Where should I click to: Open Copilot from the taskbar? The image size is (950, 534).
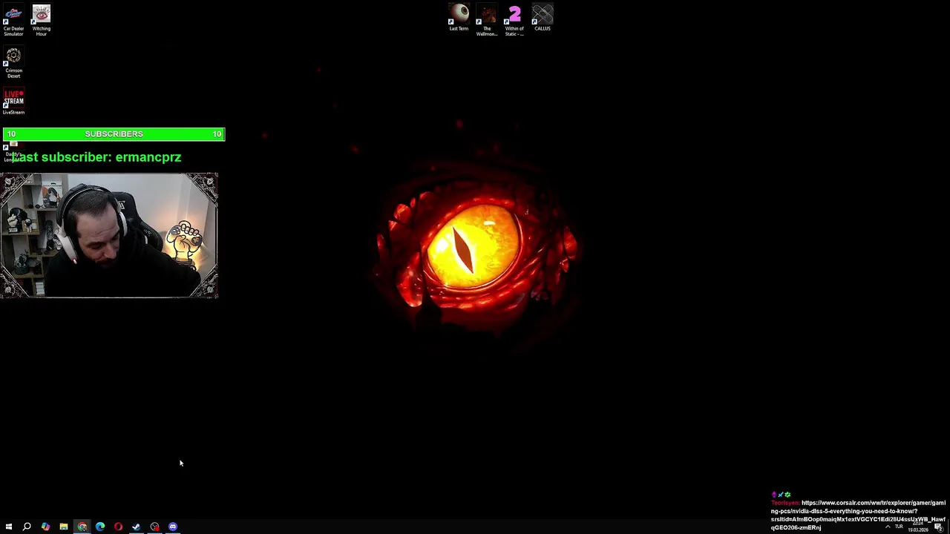[45, 527]
